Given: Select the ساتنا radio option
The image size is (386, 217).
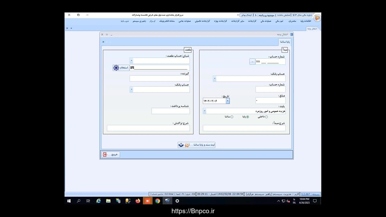Looking at the screenshot, I should [x=232, y=117].
